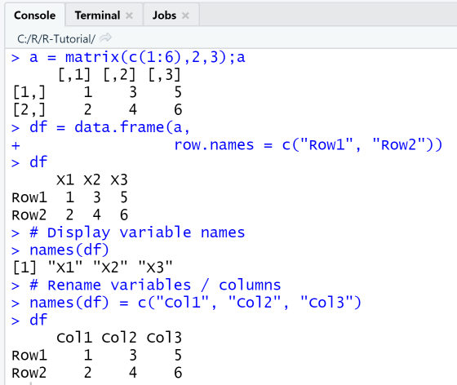Close the Terminal tab

129,15
